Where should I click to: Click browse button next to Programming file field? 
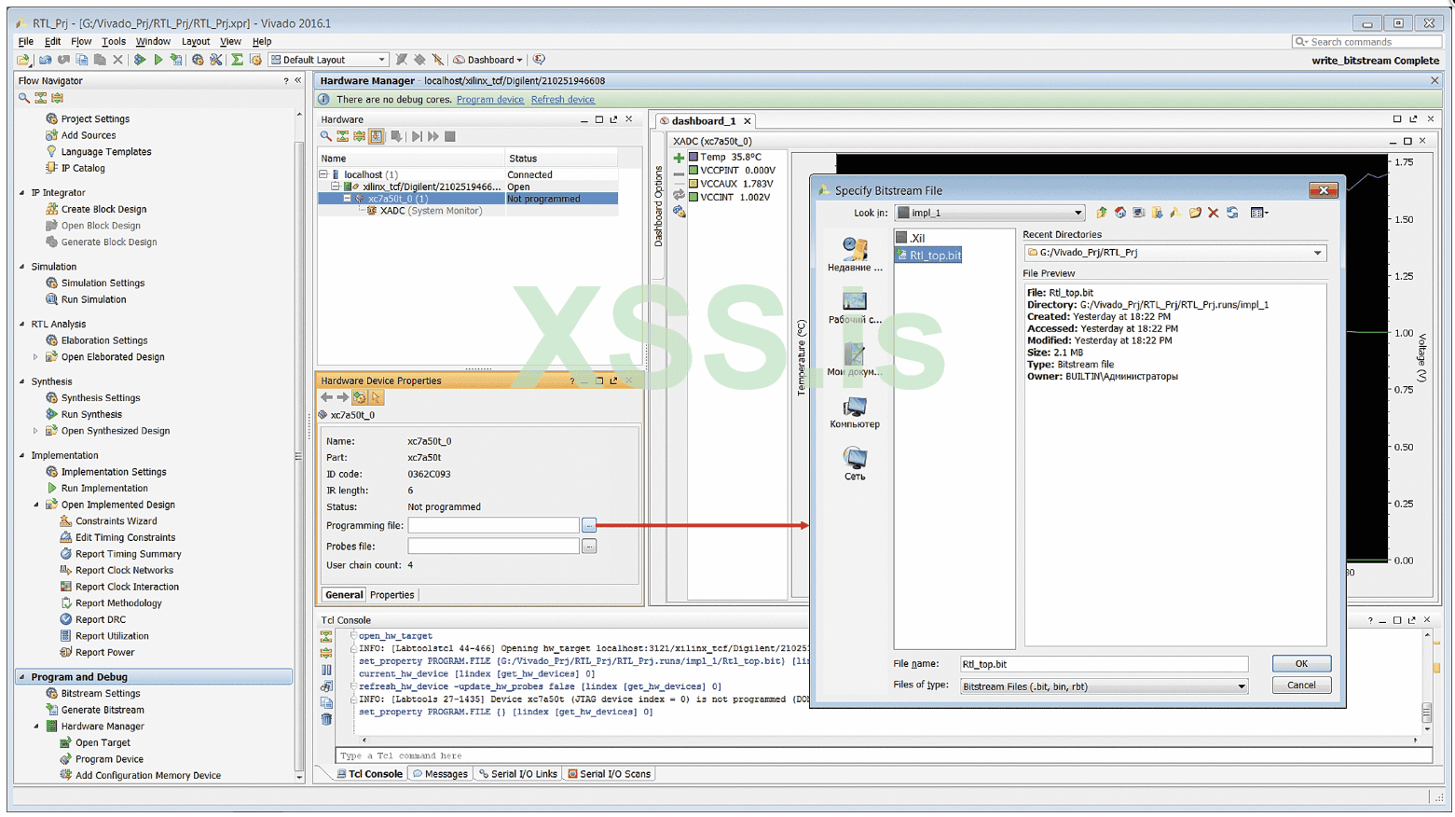(x=589, y=526)
